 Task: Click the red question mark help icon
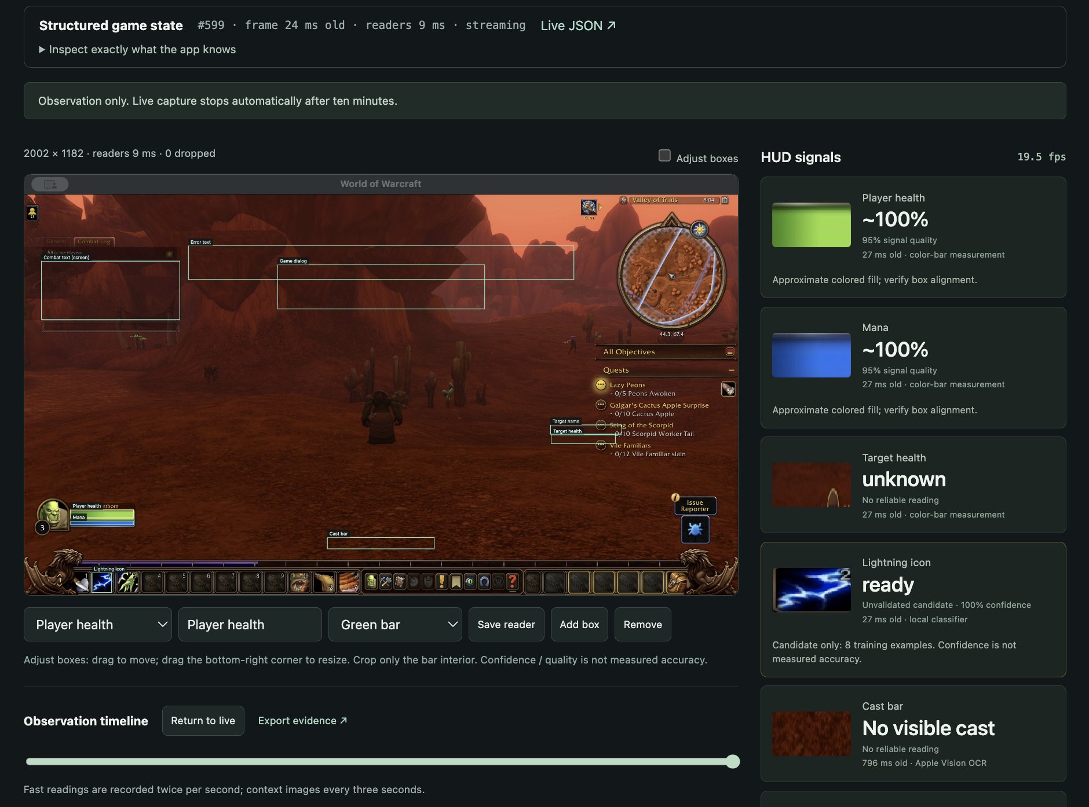(x=512, y=581)
